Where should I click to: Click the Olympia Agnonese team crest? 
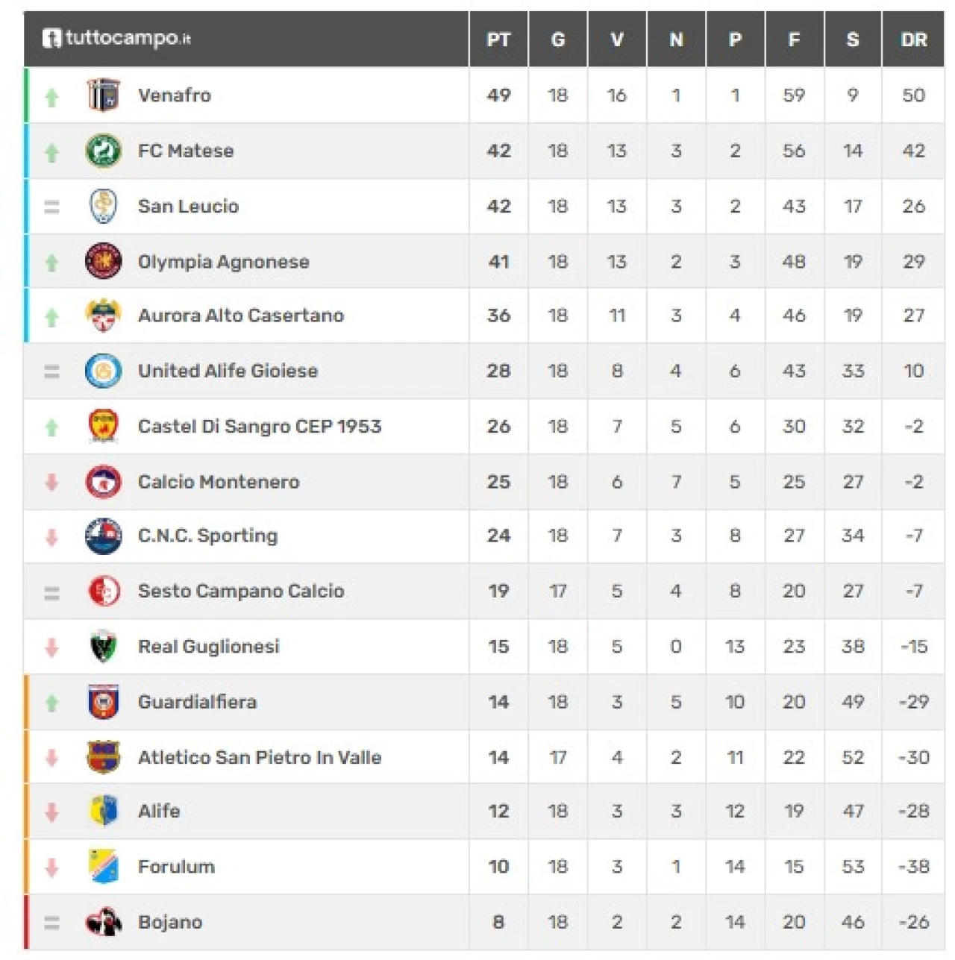pyautogui.click(x=104, y=262)
